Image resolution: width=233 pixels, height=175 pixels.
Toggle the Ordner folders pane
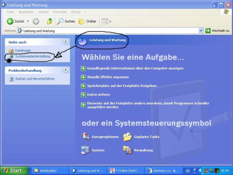point(87,21)
